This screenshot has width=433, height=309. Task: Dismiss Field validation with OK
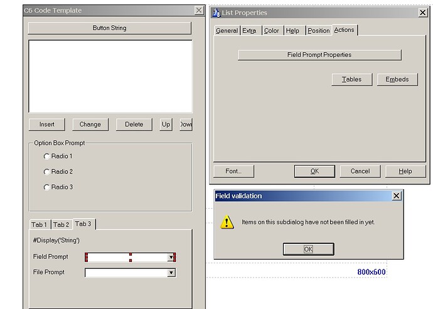tap(309, 249)
